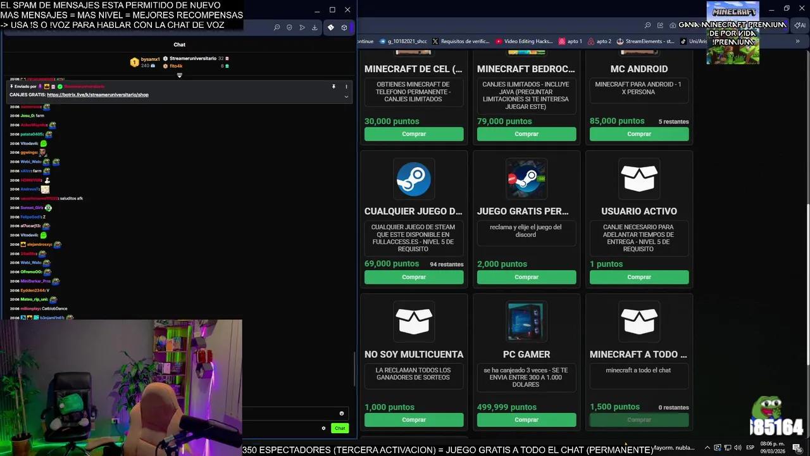Click the NO SOY MULTICUENTA box icon
The width and height of the screenshot is (810, 456).
414,322
